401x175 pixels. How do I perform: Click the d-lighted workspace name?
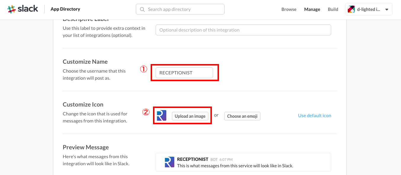tap(368, 9)
